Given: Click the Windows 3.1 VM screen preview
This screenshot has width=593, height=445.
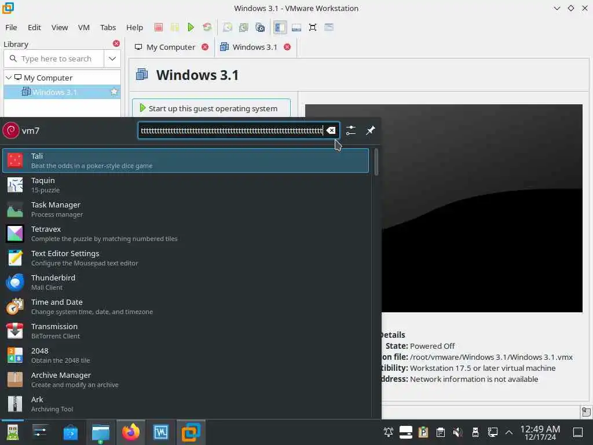Looking at the screenshot, I should click(x=444, y=208).
